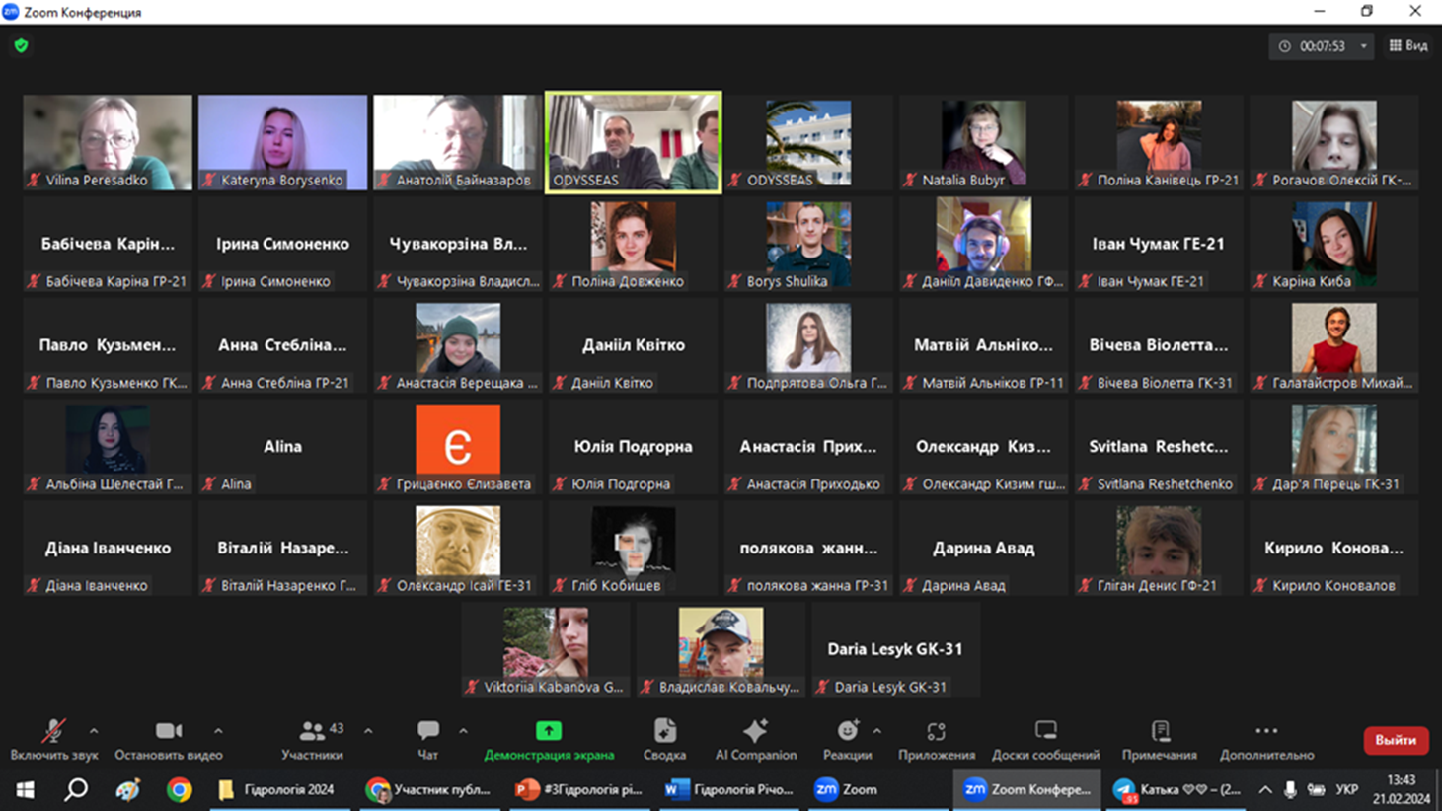Open Доски сообщений whiteboards

[1045, 739]
